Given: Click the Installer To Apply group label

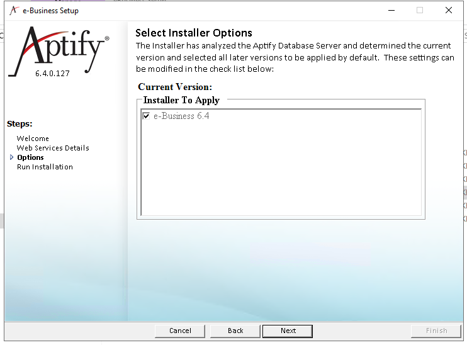Looking at the screenshot, I should [181, 100].
